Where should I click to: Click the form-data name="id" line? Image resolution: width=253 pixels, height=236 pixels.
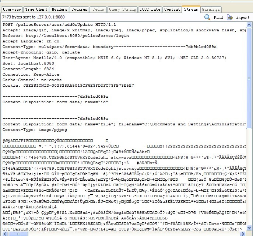[55, 102]
